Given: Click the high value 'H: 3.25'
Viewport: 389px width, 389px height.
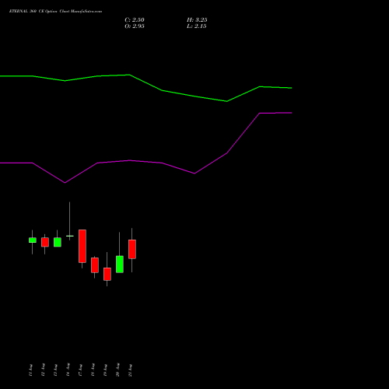Looking at the screenshot, I should [197, 20].
